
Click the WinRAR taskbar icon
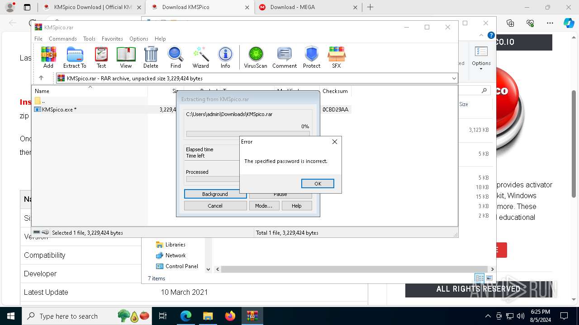(x=252, y=316)
